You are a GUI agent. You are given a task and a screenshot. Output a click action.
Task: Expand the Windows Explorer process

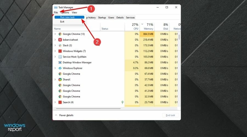click(55, 68)
